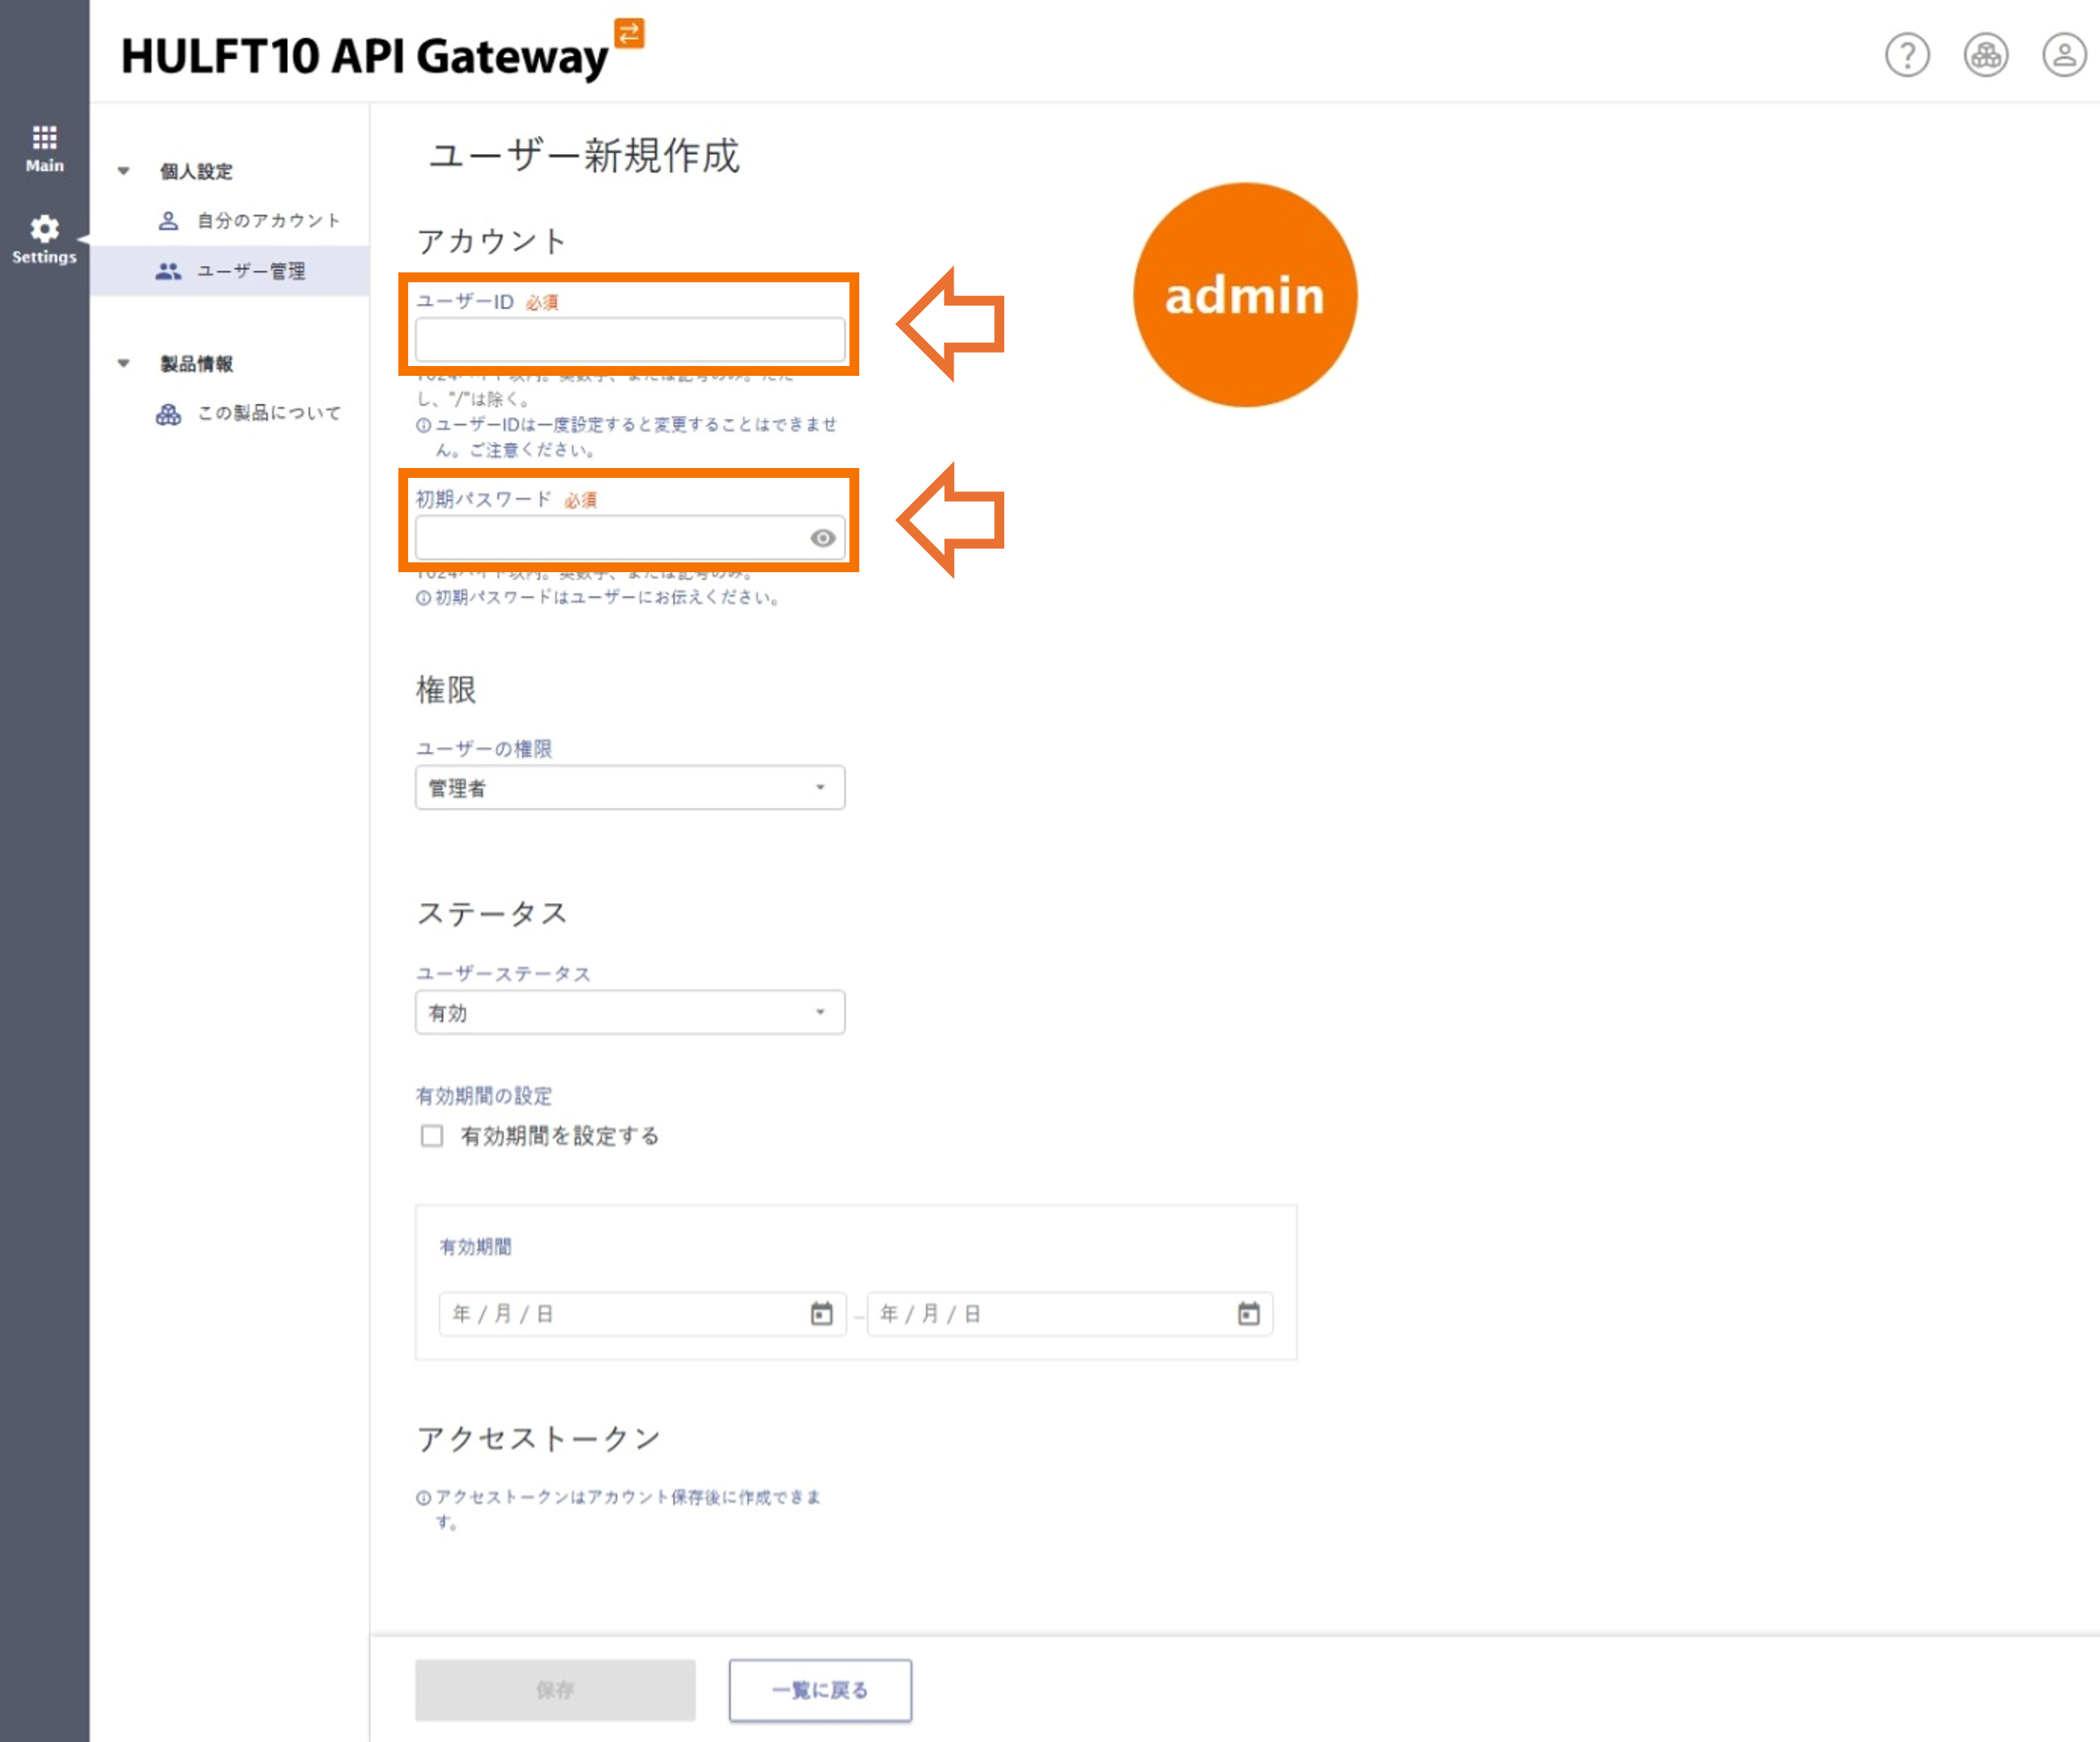The image size is (2100, 1742).
Task: Open the ユーザーの権限 dropdown
Action: click(x=629, y=787)
